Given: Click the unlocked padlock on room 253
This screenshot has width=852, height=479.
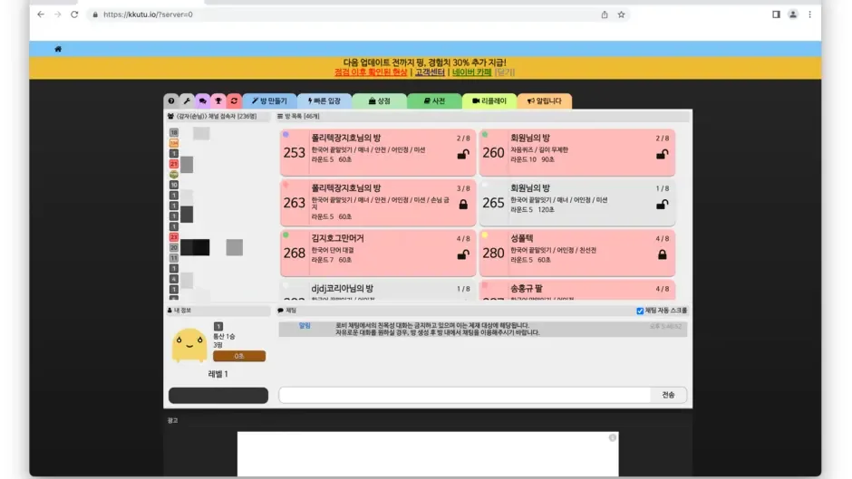Looking at the screenshot, I should tap(463, 154).
